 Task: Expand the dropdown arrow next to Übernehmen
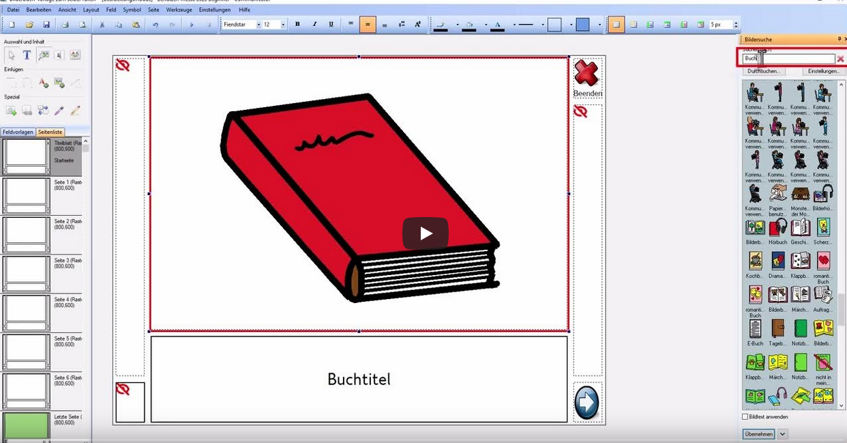point(782,434)
